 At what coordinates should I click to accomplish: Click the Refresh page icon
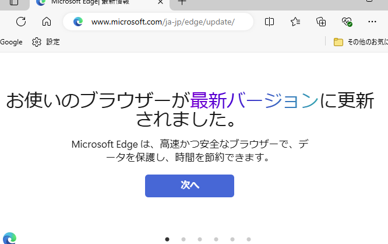[21, 22]
